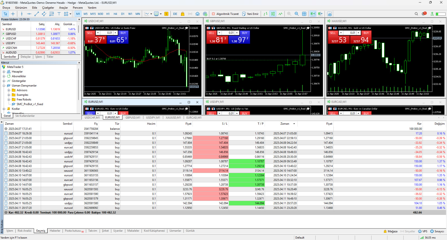Screen dimensions: 447x240
Task: Open the Tikler tab in Market Watch
Action: pyautogui.click(x=50, y=57)
